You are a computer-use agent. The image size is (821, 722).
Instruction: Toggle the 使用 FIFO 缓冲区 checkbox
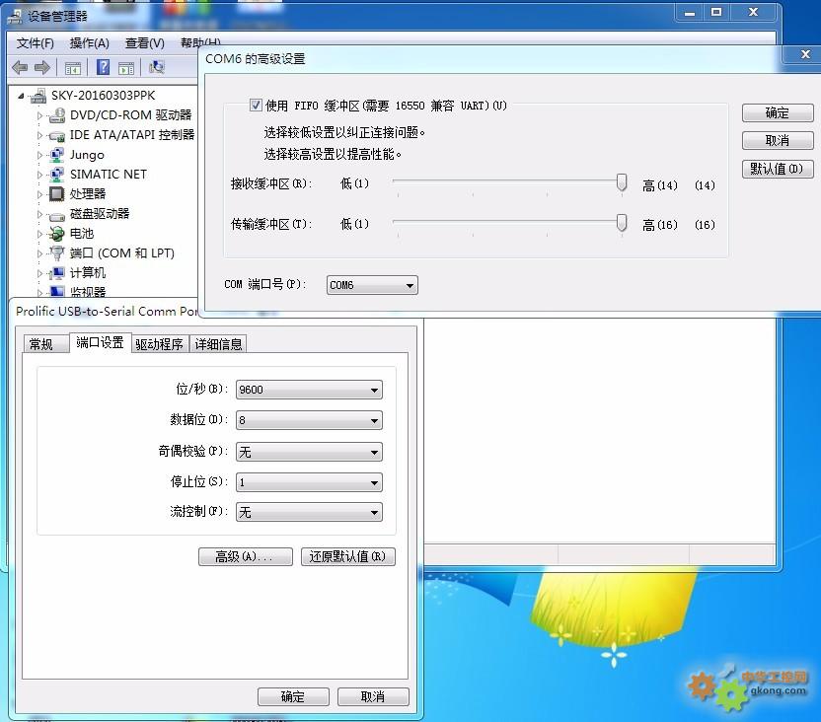(256, 106)
